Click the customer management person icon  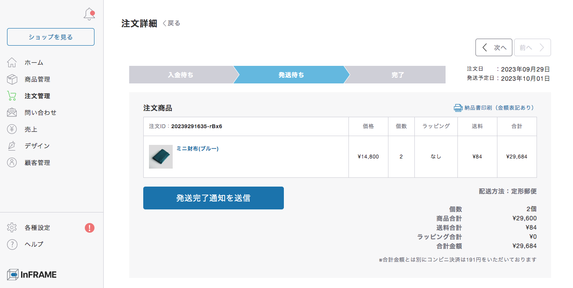pyautogui.click(x=12, y=162)
